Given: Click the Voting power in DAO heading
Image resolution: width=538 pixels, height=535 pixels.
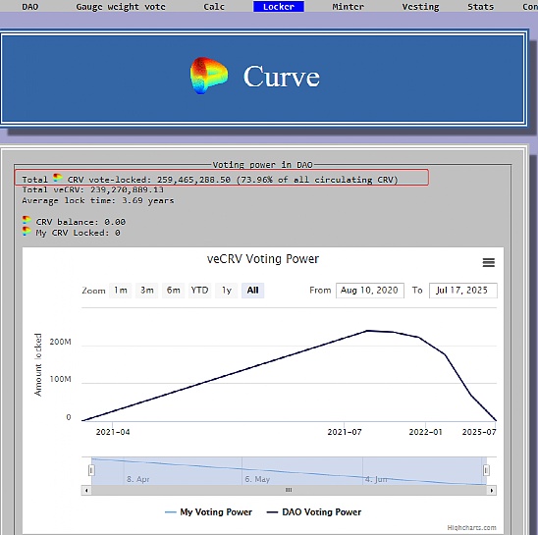Looking at the screenshot, I should coord(262,165).
